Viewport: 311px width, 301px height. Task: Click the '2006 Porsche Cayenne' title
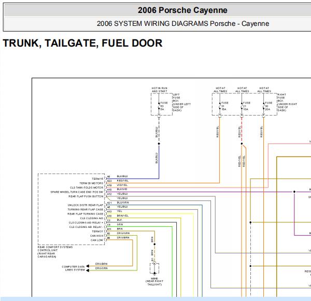(x=182, y=10)
